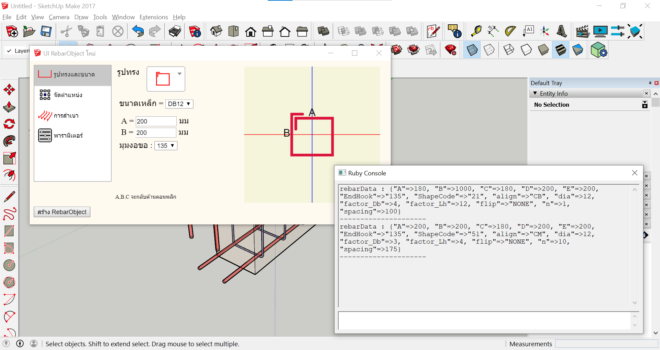Open the Camera menu
Image resolution: width=660 pixels, height=350 pixels.
click(59, 17)
